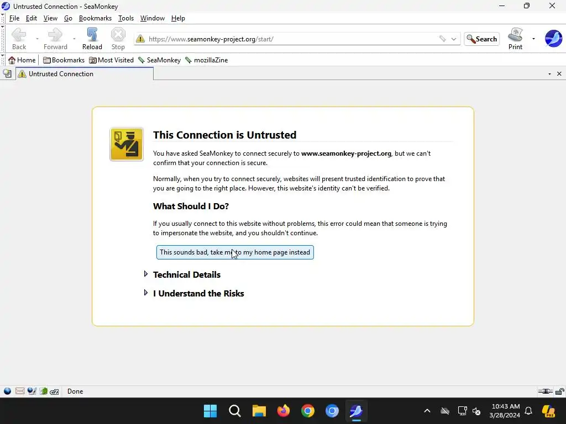Open the SeaMonkey bookmark link
The image size is (566, 424).
tap(159, 60)
